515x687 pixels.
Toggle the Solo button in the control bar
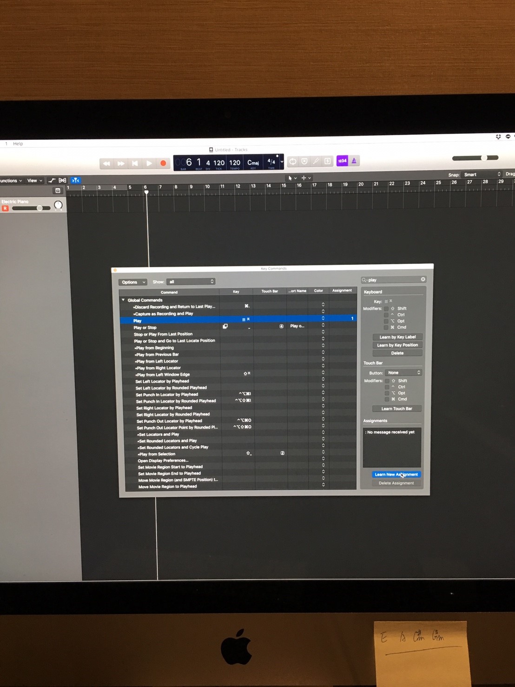pos(328,161)
